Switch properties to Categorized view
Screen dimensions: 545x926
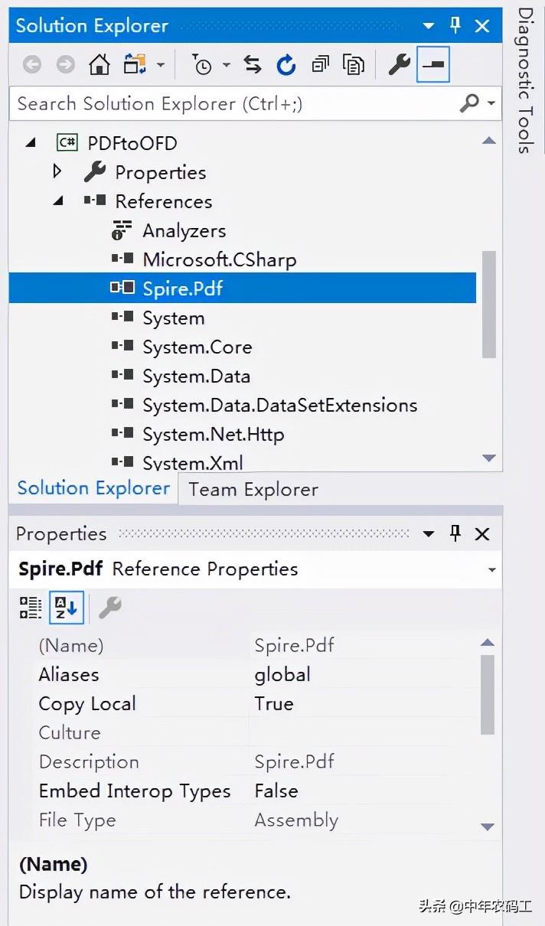[x=31, y=608]
